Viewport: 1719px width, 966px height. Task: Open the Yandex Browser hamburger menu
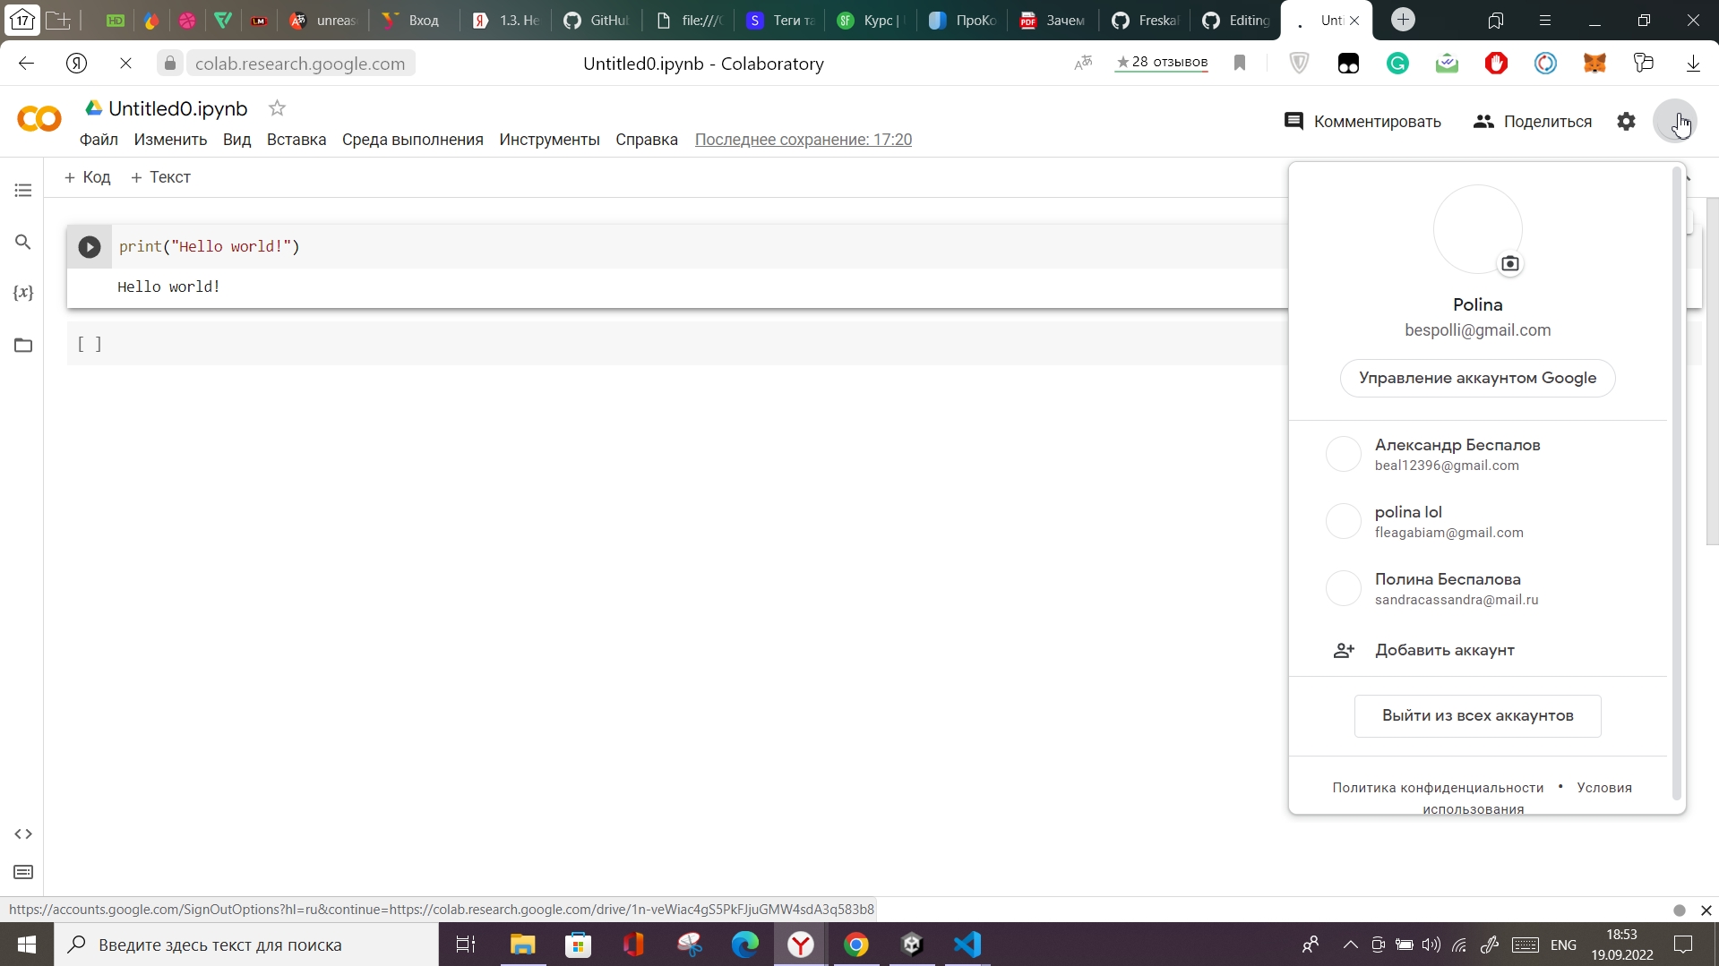click(x=1544, y=20)
